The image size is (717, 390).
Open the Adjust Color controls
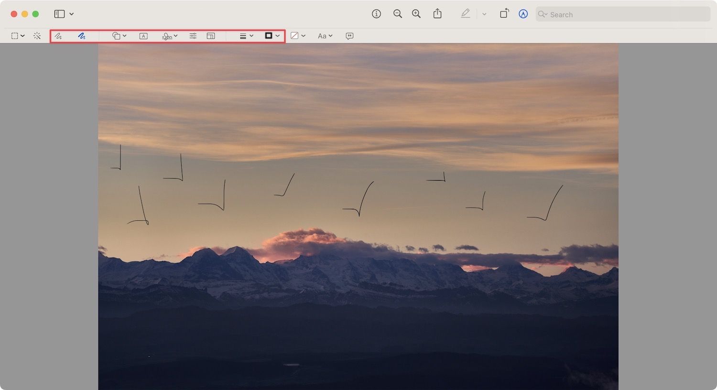(193, 35)
